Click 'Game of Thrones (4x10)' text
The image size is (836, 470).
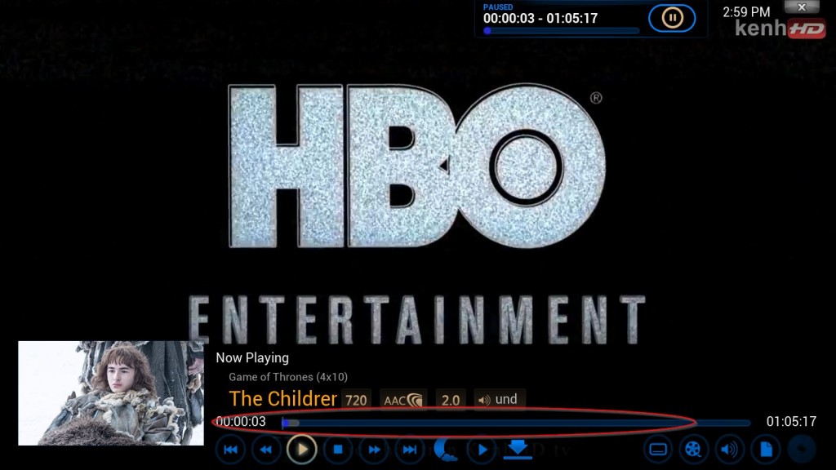click(x=288, y=377)
